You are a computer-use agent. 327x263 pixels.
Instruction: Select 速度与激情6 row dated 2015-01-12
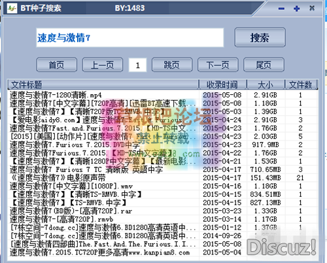163,228
